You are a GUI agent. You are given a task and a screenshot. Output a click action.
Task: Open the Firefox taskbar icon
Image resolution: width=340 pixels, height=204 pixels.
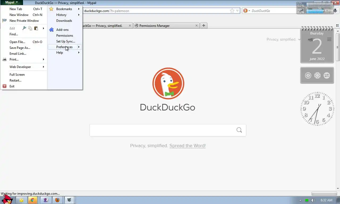point(57,200)
